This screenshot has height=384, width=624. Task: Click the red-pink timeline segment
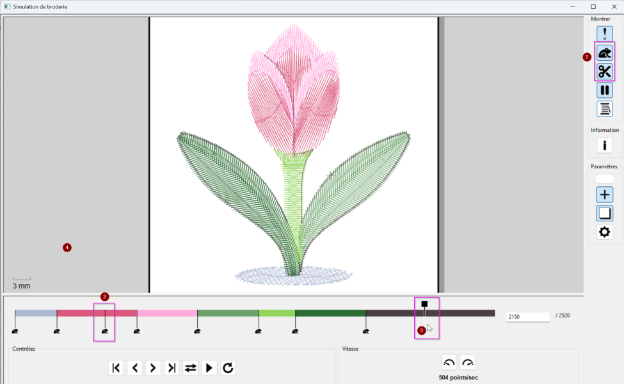click(x=97, y=313)
